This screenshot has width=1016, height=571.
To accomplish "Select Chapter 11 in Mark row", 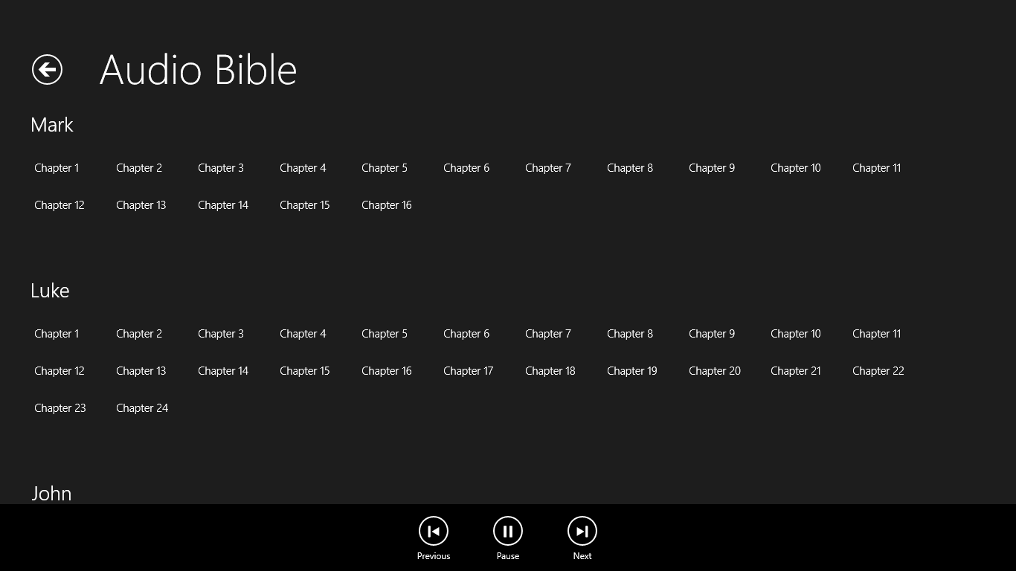I will point(876,168).
